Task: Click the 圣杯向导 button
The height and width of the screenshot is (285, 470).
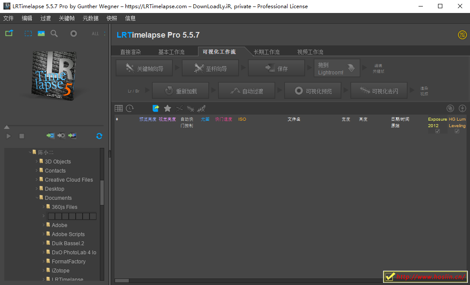Action: coord(211,68)
